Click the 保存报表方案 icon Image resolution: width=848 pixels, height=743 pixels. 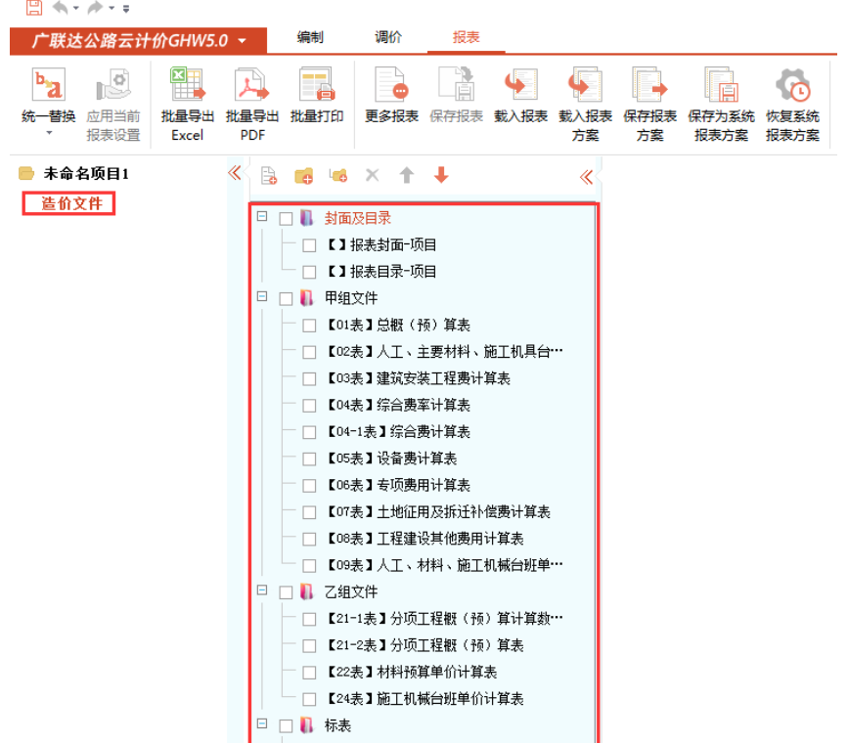(649, 87)
